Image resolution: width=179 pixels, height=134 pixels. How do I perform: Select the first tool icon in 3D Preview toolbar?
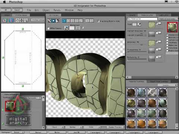[x=49, y=20]
